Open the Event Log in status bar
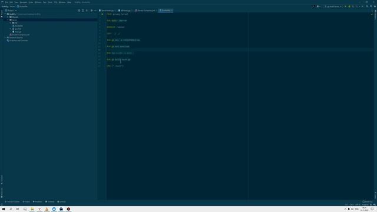Screen dimensions: 377x212 (368, 201)
